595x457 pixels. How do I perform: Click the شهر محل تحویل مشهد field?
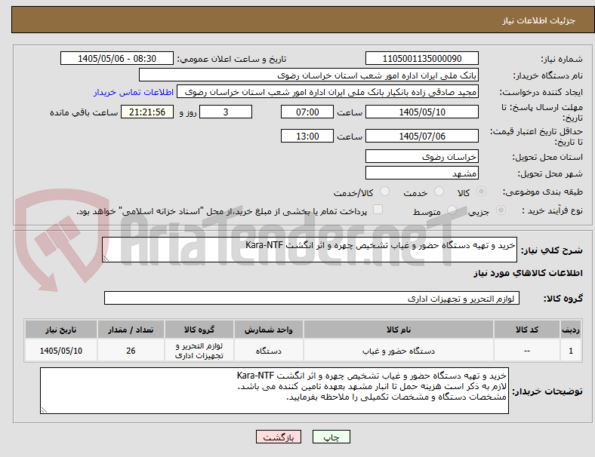point(422,173)
